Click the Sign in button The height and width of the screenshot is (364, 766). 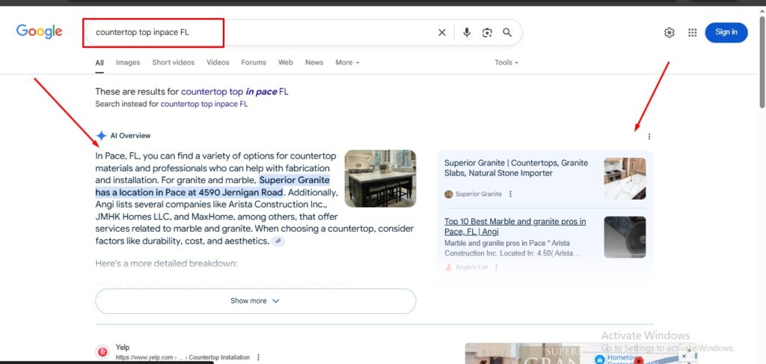[726, 32]
